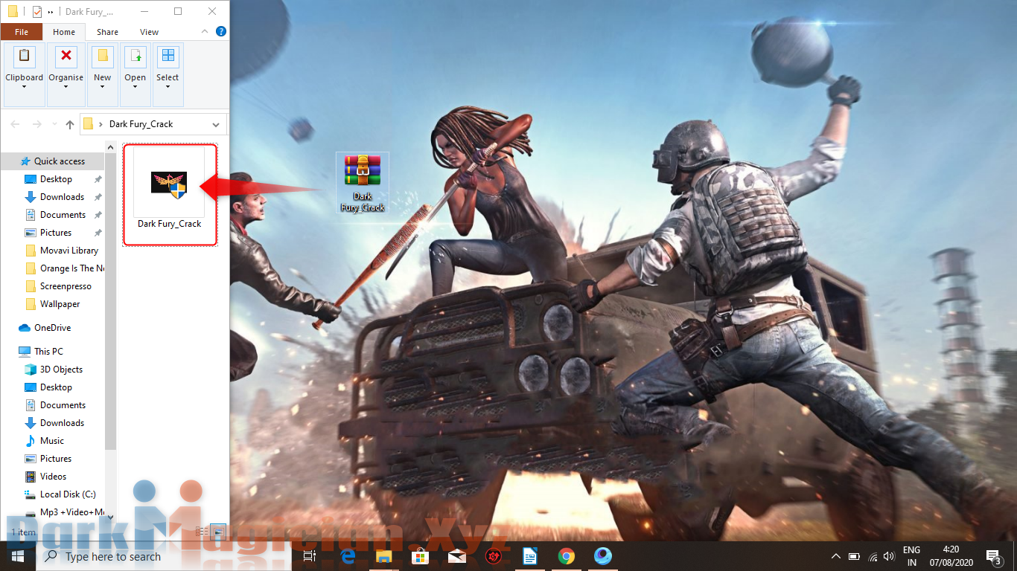This screenshot has height=571, width=1017.
Task: Select the Dark Fury_Crack application in Explorer
Action: (x=170, y=193)
